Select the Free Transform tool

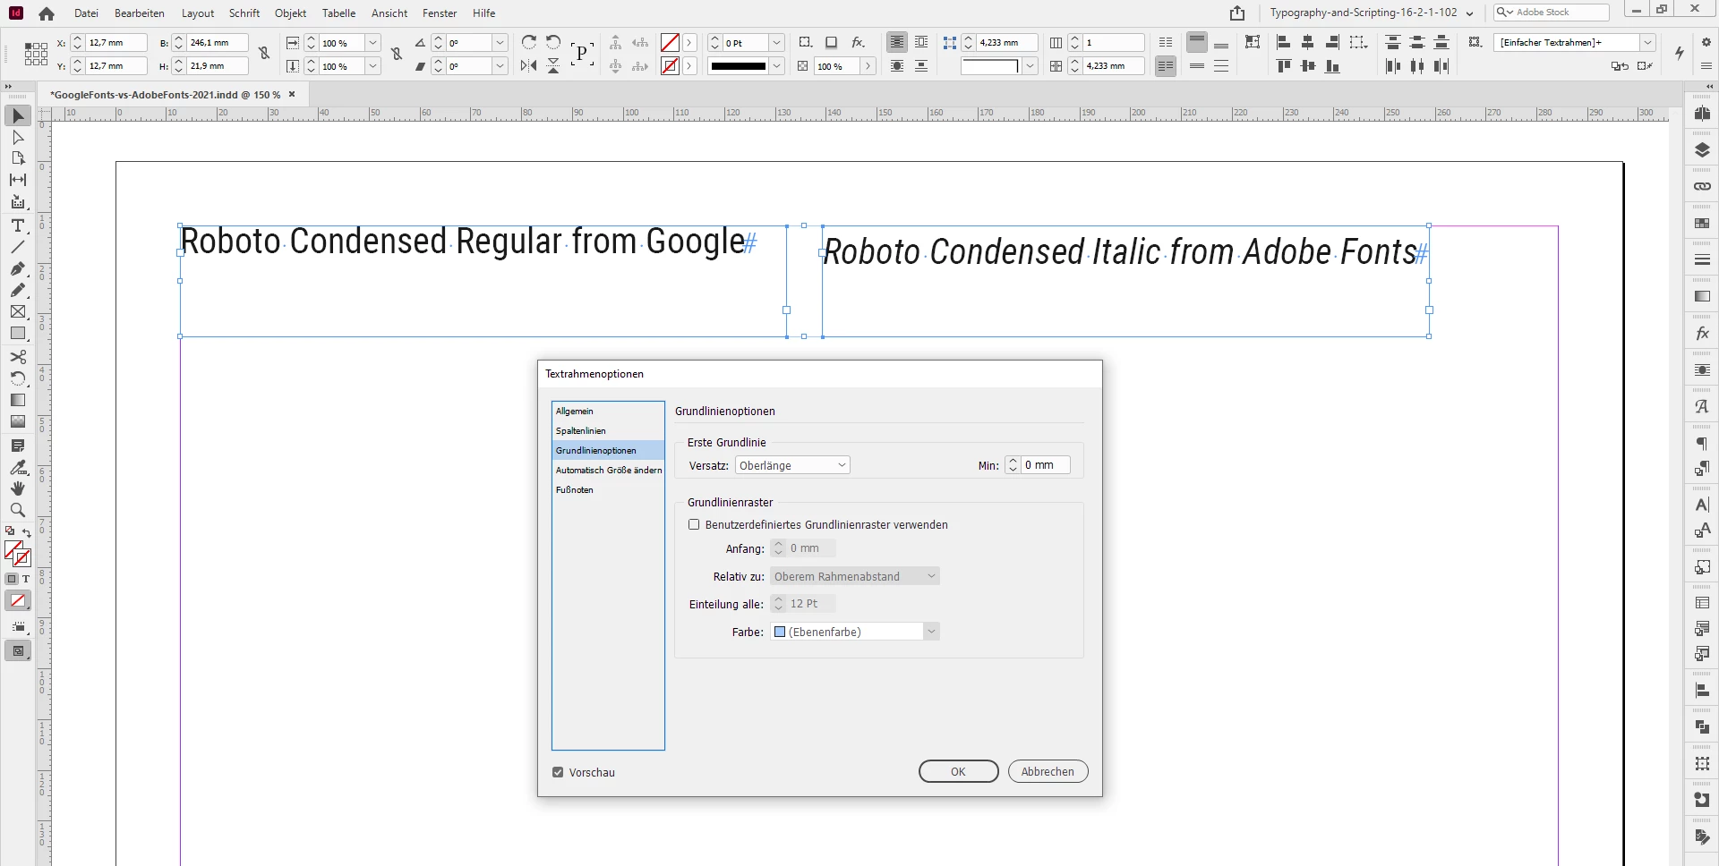(18, 378)
